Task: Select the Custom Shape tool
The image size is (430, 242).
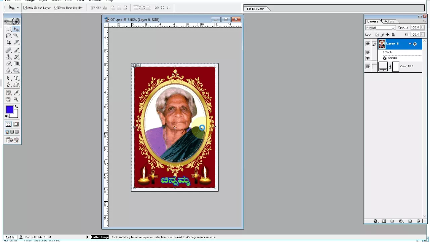Action: click(16, 85)
